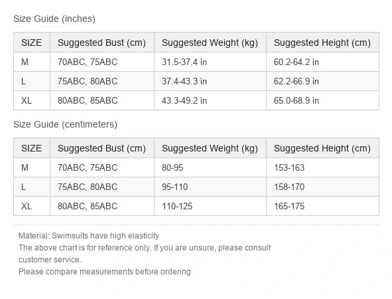This screenshot has width=392, height=299.
Task: Select the M row in inches table
Action: tap(196, 62)
